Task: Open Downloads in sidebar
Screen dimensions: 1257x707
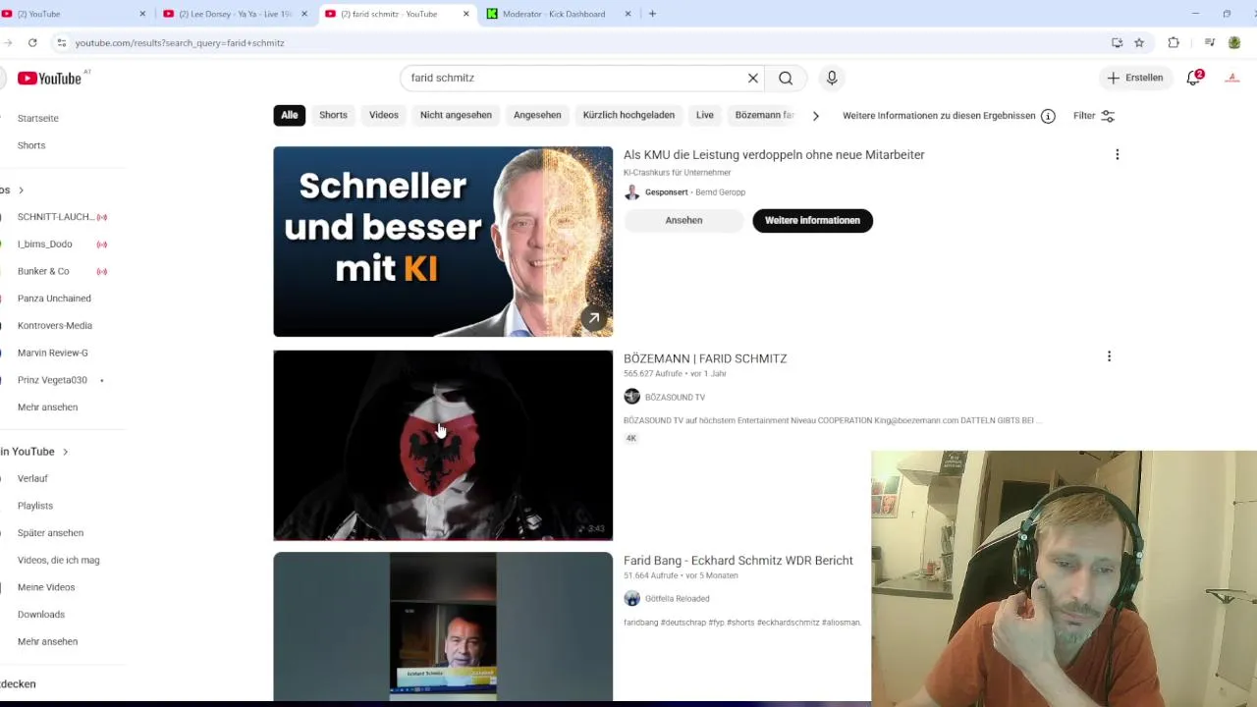Action: (x=41, y=615)
